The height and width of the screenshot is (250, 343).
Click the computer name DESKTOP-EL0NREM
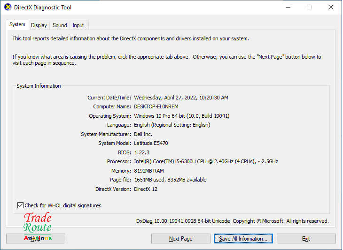156,106
